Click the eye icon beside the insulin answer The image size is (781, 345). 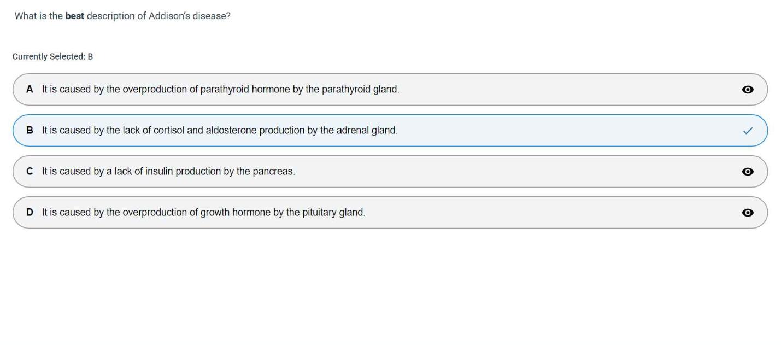748,172
